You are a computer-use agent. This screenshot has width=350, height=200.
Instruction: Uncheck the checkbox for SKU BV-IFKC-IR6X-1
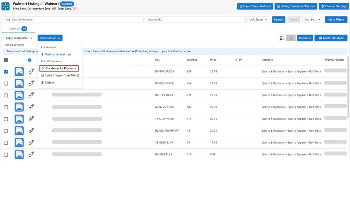pos(6,72)
